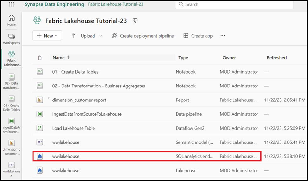The image size is (308, 181).
Task: Open wwilakehouse Semantic model item
Action: click(x=66, y=142)
